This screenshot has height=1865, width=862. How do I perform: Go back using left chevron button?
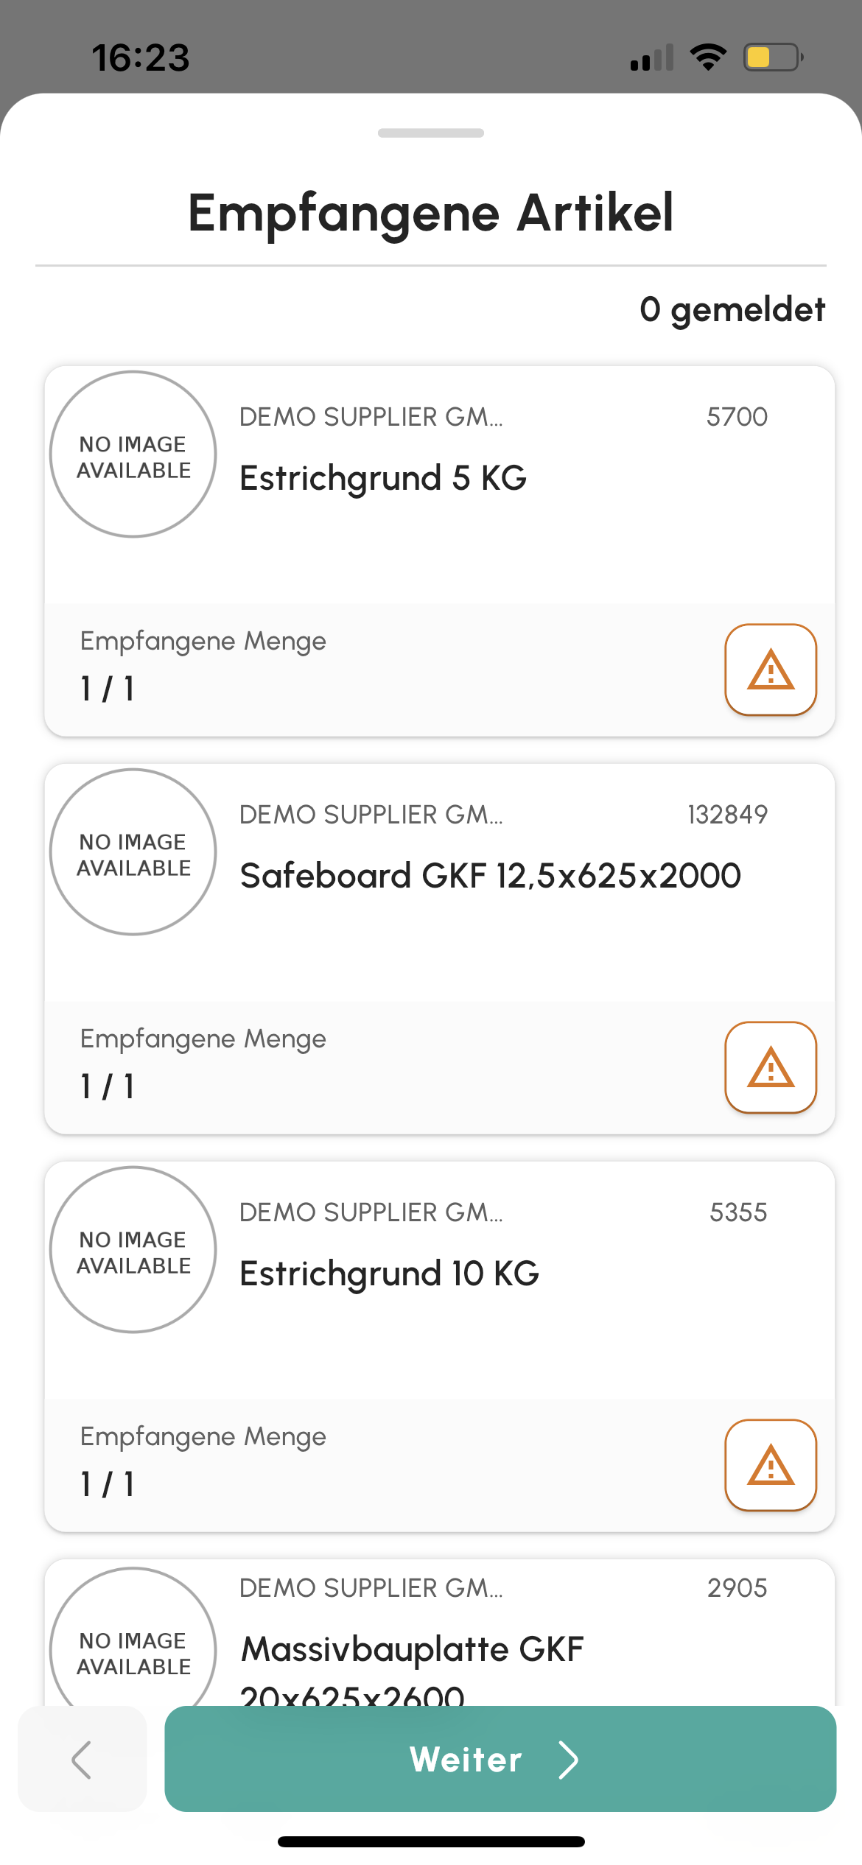[82, 1759]
